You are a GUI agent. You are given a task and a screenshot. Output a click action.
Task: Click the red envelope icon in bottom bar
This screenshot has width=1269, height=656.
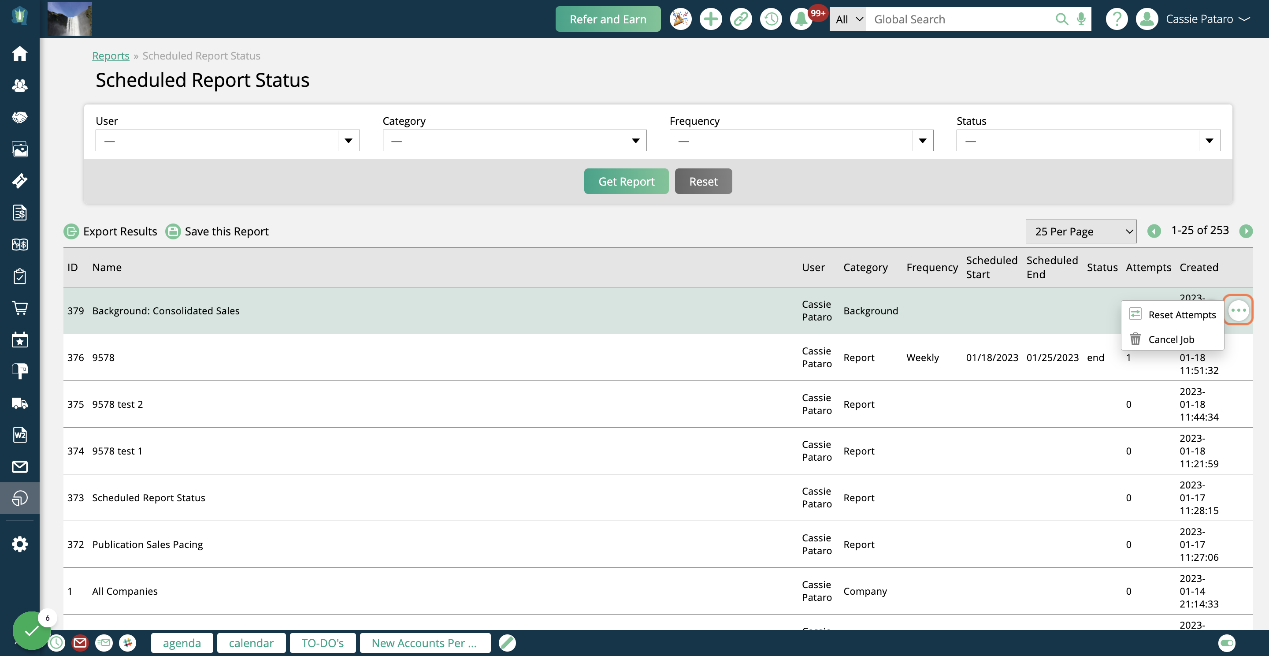pyautogui.click(x=80, y=643)
